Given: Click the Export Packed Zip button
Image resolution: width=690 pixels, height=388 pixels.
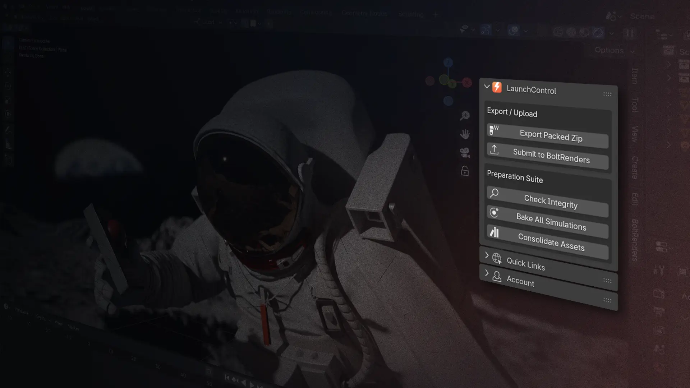Looking at the screenshot, I should pos(551,136).
